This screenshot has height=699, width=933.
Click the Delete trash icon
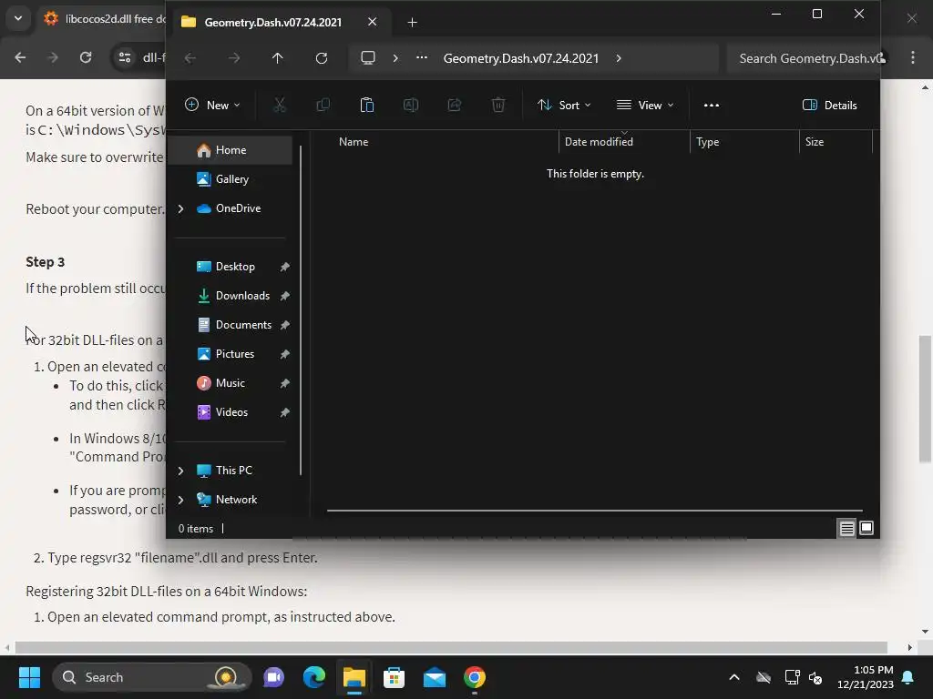[x=498, y=106]
